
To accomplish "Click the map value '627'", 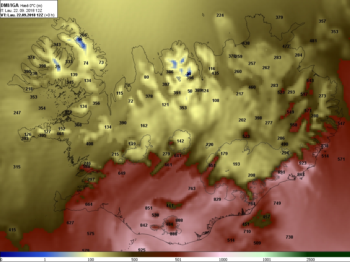I will tap(70, 223).
